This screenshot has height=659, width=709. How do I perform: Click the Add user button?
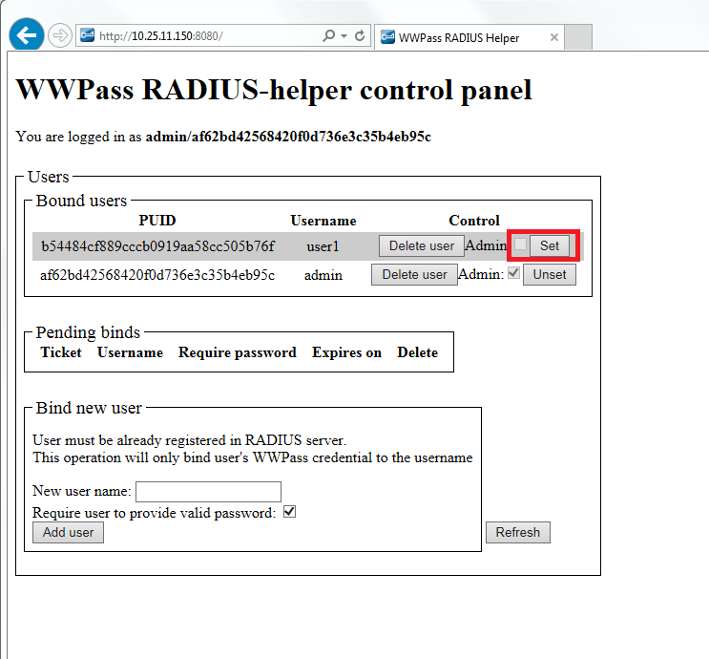click(x=68, y=532)
